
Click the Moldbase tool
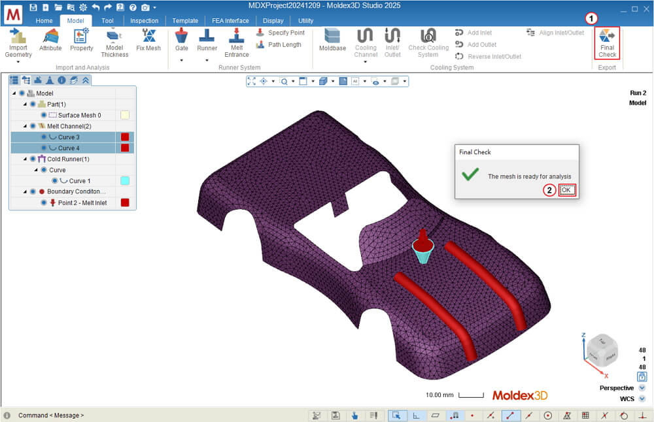(332, 41)
